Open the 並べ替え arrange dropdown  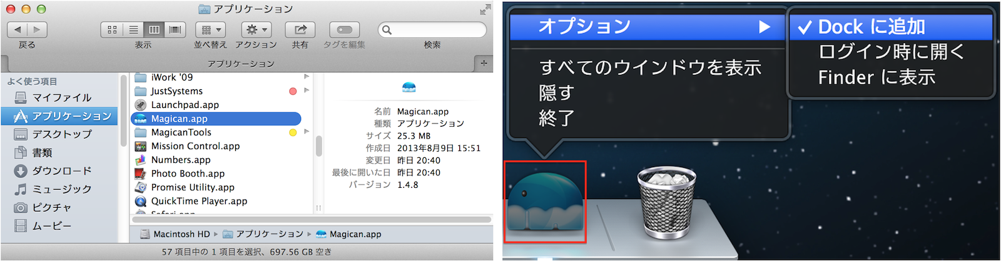(x=211, y=29)
